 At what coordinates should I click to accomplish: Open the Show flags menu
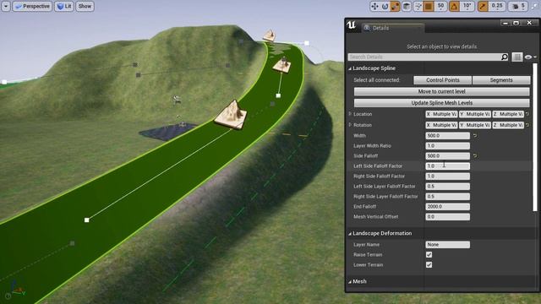(85, 6)
